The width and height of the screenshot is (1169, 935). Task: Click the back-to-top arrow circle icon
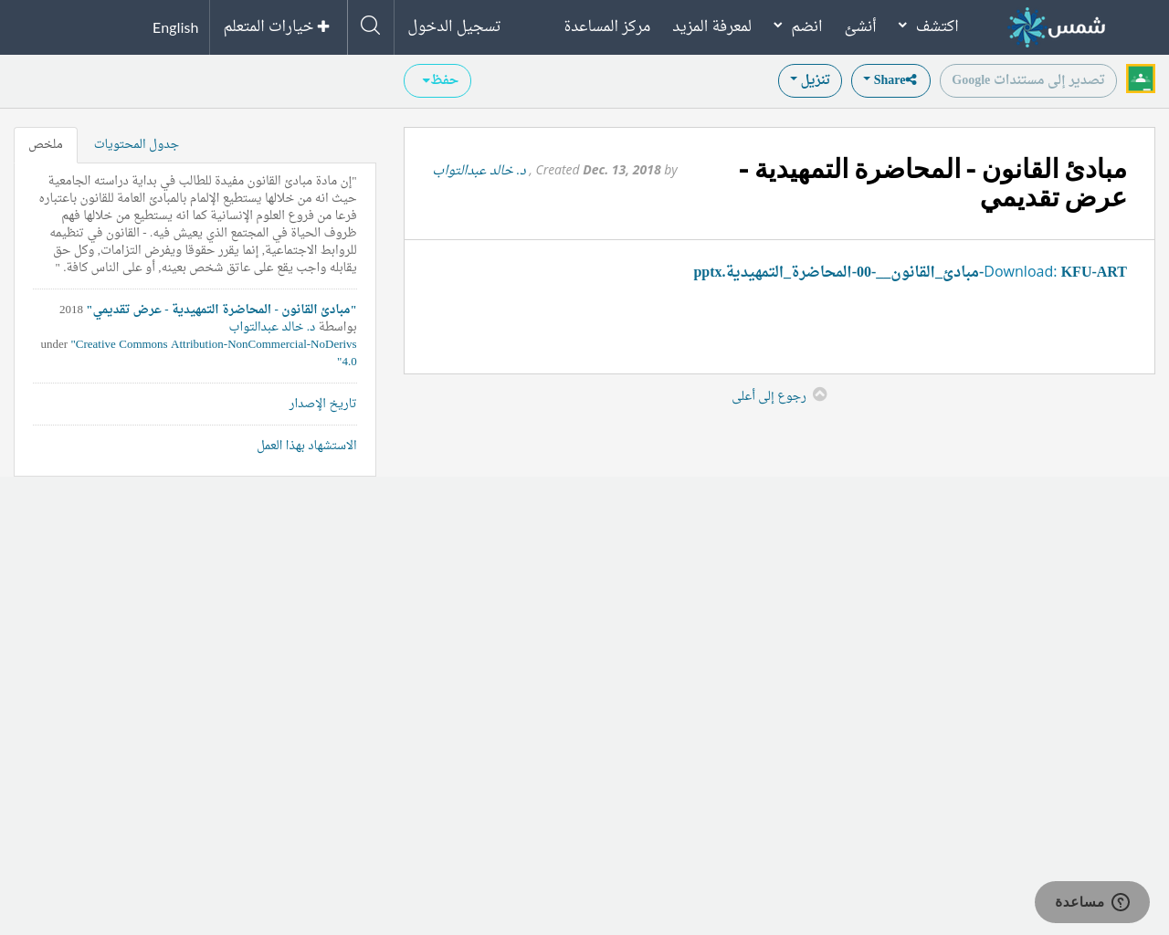[x=820, y=394]
